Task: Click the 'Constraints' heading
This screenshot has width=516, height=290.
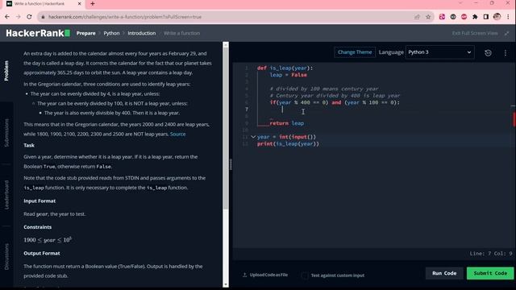Action: pyautogui.click(x=38, y=227)
